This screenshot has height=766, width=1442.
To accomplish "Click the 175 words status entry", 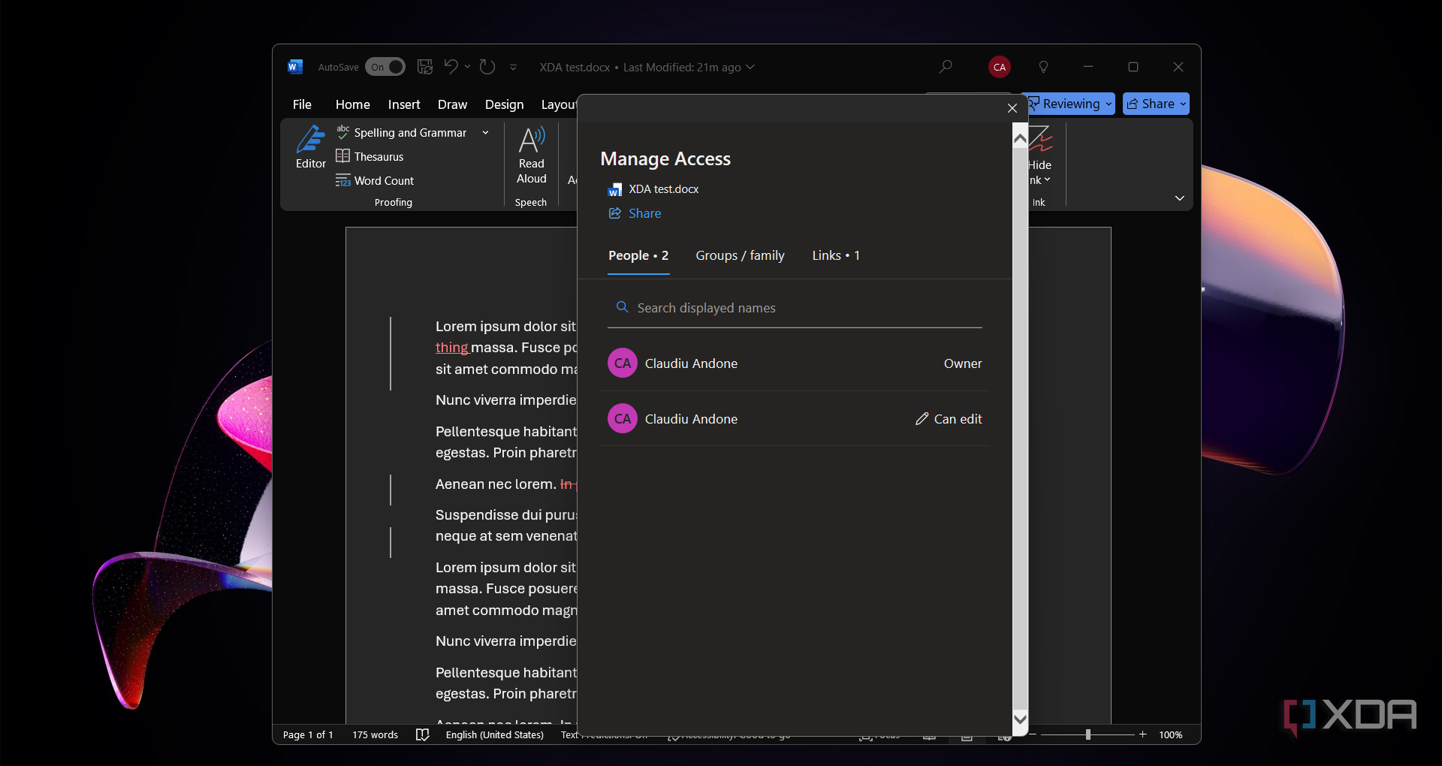I will (x=375, y=734).
